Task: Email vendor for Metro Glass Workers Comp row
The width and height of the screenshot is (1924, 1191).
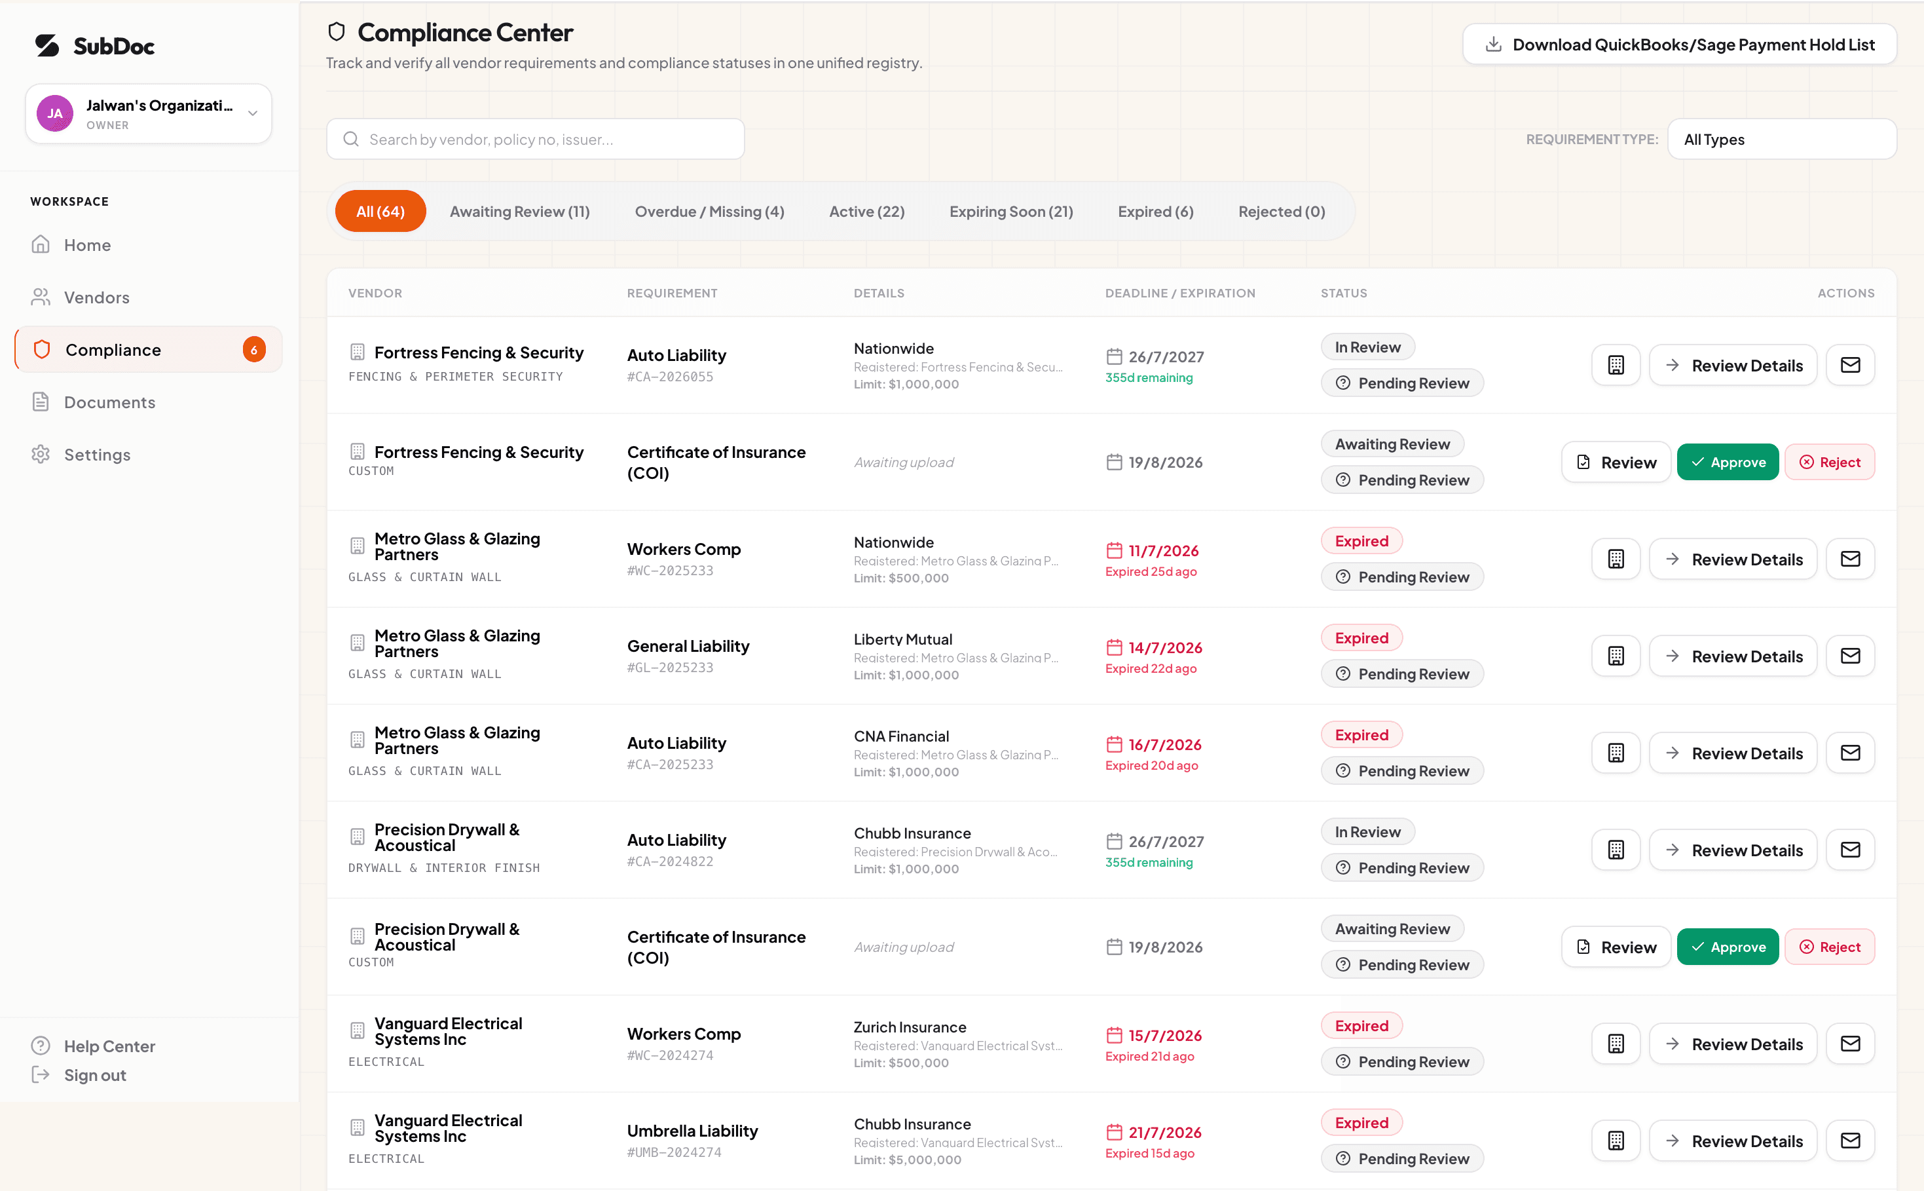Action: click(x=1850, y=558)
